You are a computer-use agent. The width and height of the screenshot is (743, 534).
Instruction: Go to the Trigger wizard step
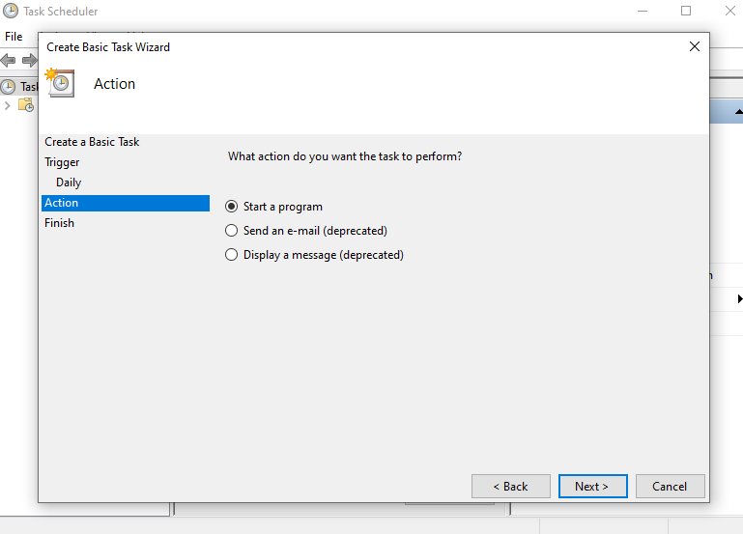pyautogui.click(x=62, y=162)
